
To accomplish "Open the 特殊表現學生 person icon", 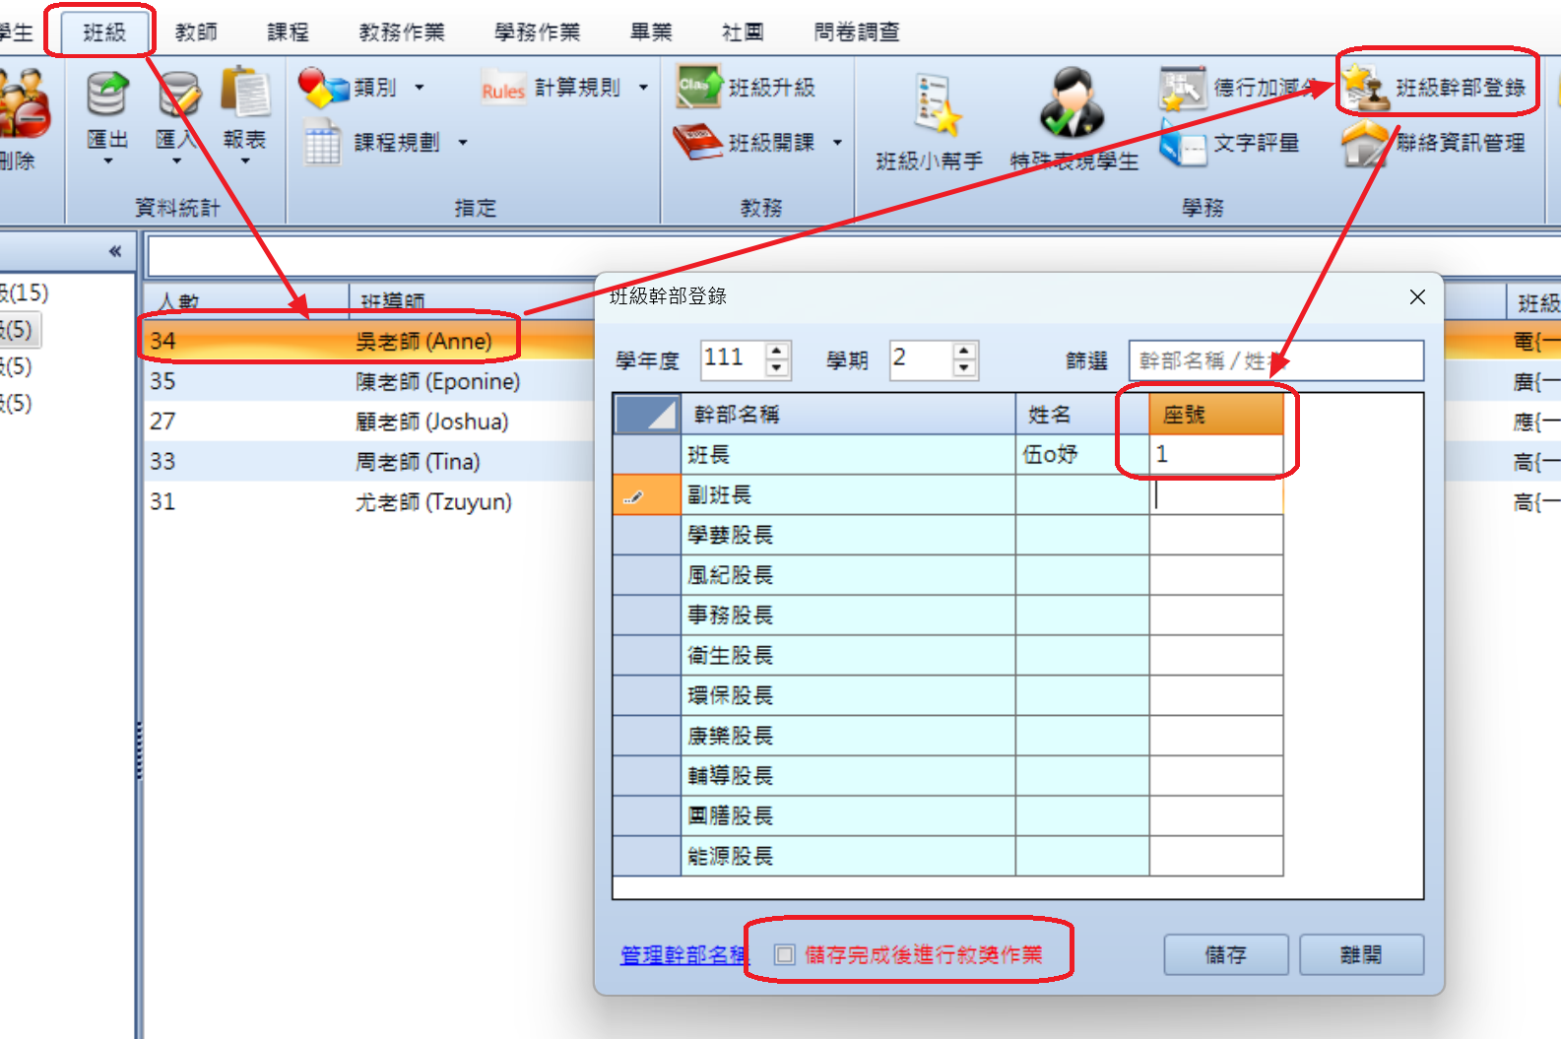I will [1073, 102].
